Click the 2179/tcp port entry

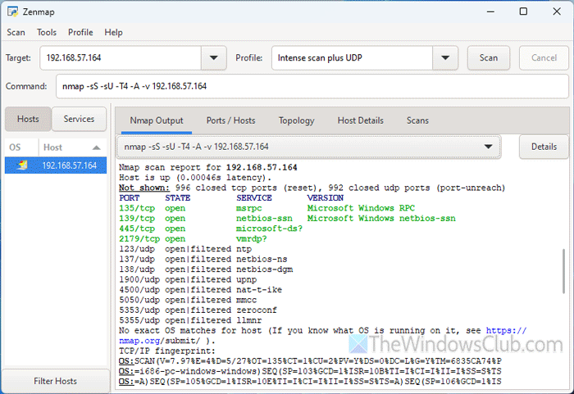pos(139,239)
